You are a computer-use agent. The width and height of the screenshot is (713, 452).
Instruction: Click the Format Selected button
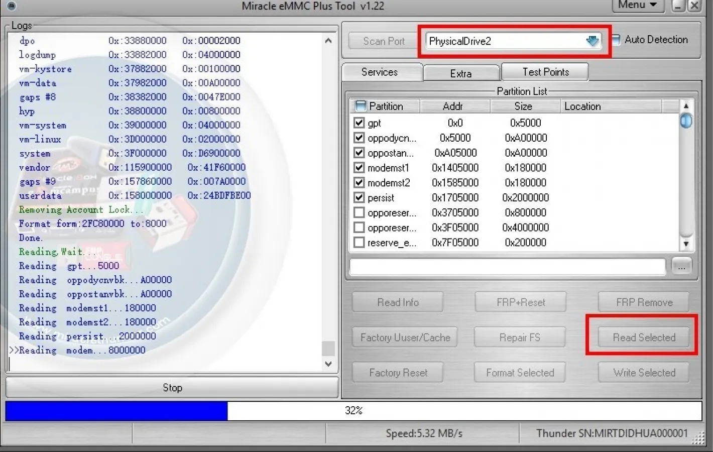(x=520, y=373)
